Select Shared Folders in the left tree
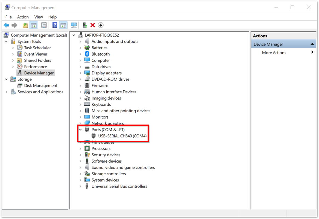 pyautogui.click(x=38, y=60)
